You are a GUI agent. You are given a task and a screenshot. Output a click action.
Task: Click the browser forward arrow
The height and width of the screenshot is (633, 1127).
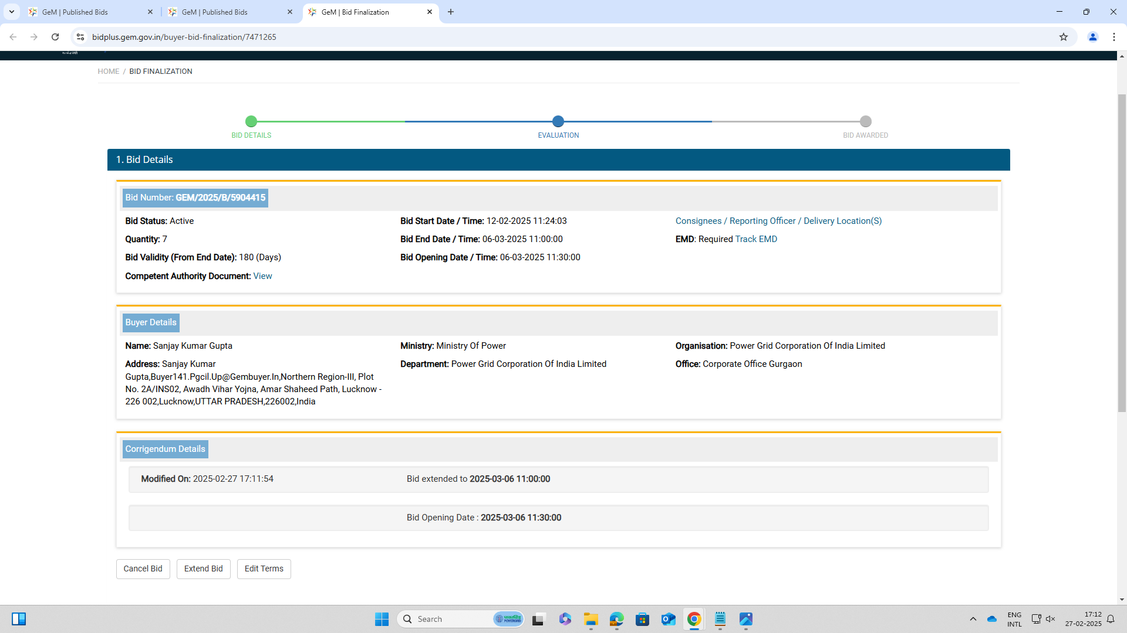34,37
